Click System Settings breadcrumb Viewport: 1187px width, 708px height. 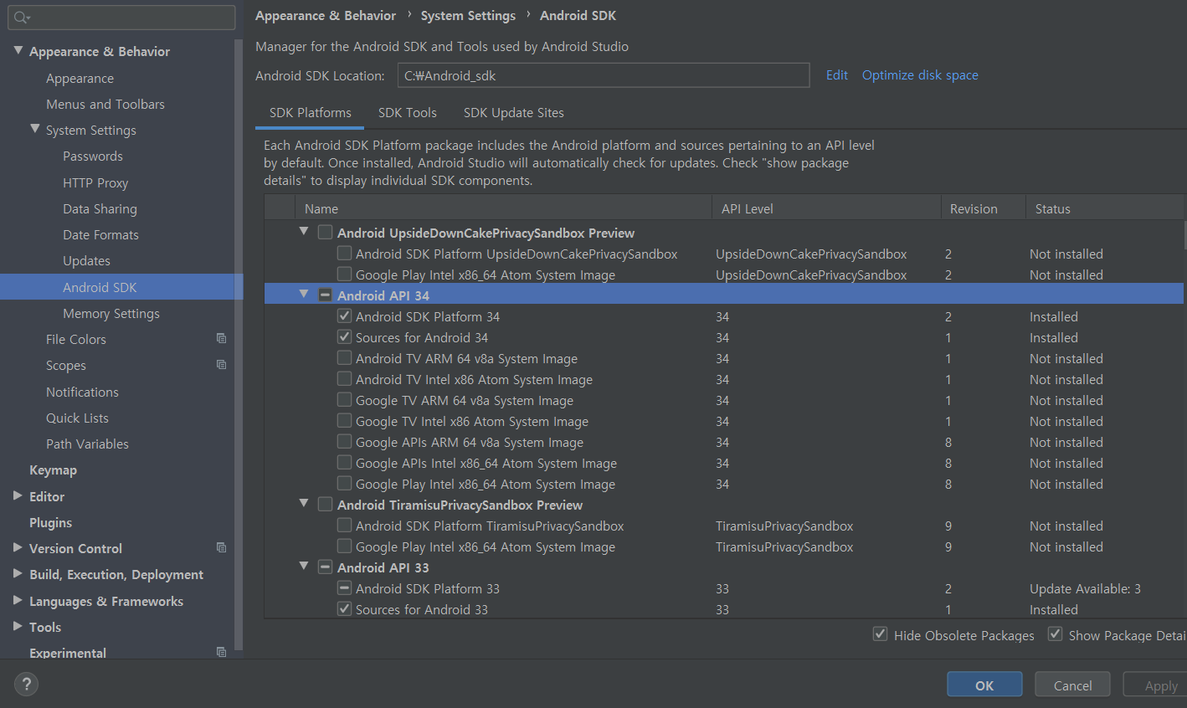[468, 16]
